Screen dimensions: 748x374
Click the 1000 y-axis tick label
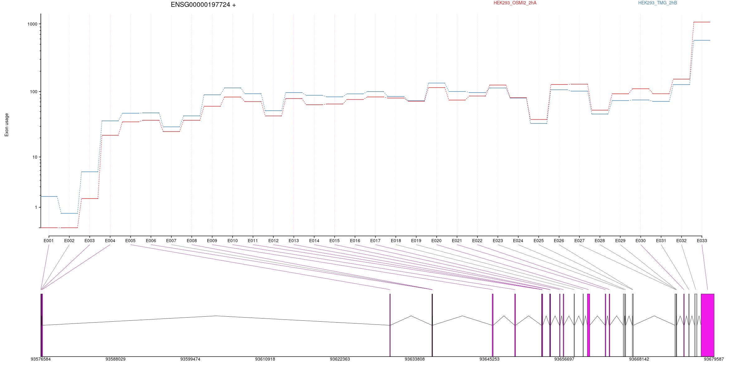pos(33,24)
